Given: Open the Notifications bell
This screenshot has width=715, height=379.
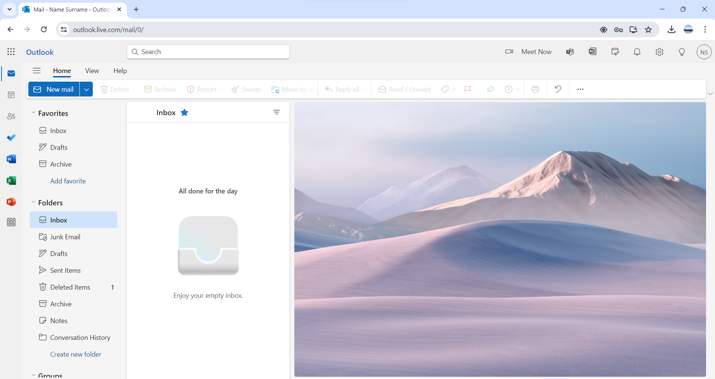Looking at the screenshot, I should 637,52.
